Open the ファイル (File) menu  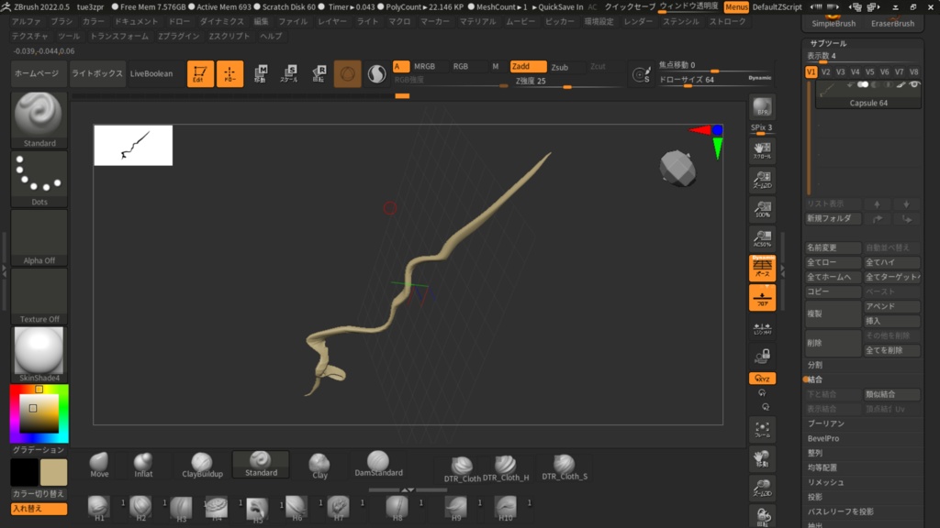coord(293,22)
